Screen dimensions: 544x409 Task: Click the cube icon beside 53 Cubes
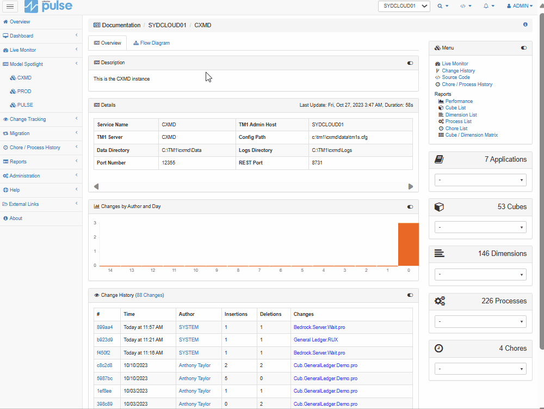[x=439, y=207]
